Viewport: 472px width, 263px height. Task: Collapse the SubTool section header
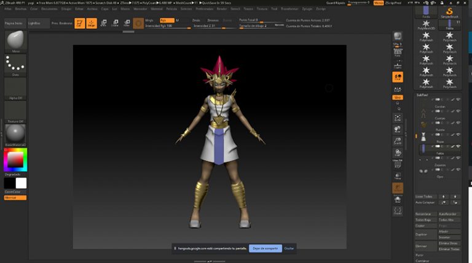[x=422, y=95]
